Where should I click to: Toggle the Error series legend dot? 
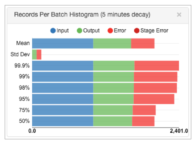pos(110,30)
